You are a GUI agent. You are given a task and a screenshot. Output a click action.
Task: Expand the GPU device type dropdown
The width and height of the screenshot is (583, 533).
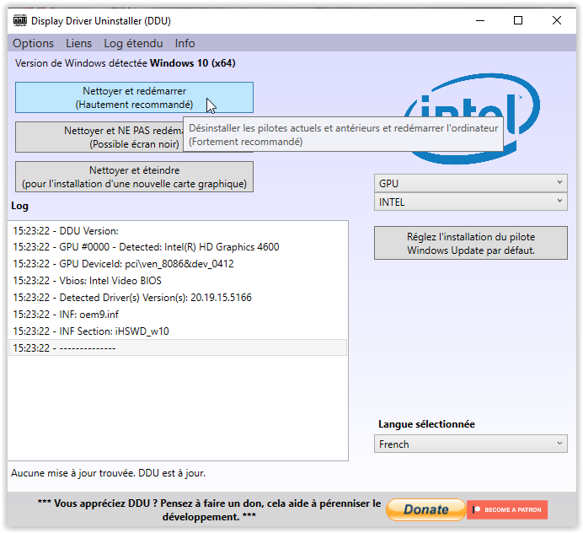(x=471, y=183)
